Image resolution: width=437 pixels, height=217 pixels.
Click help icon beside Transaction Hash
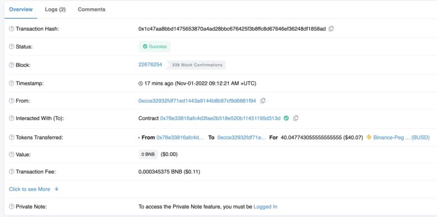(11, 29)
